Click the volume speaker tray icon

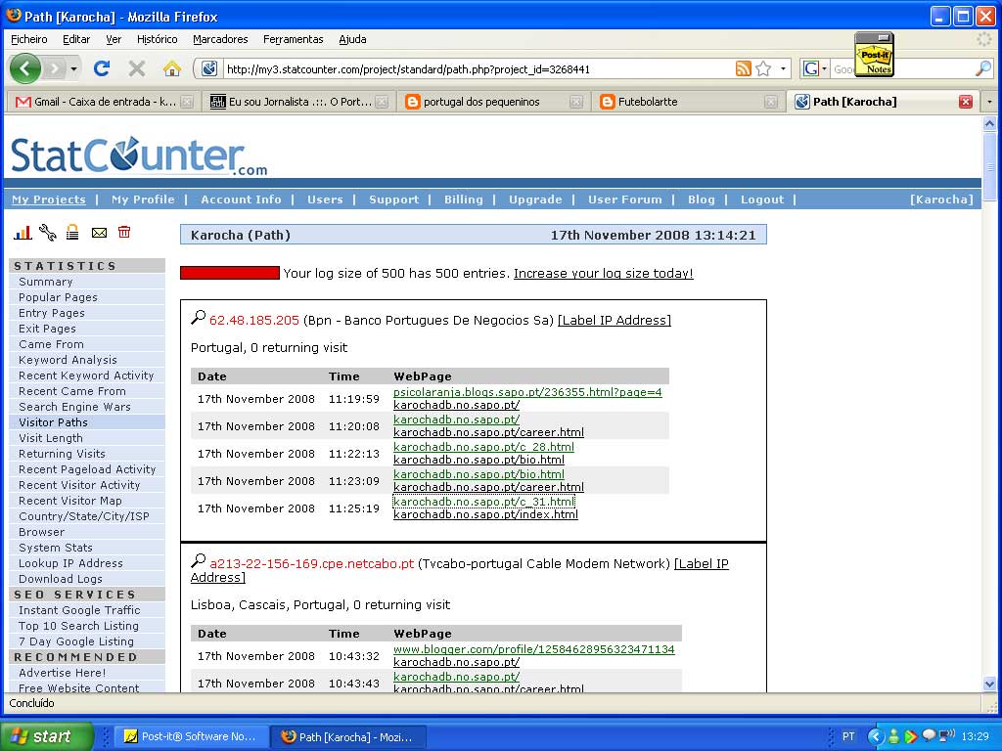coord(947,735)
